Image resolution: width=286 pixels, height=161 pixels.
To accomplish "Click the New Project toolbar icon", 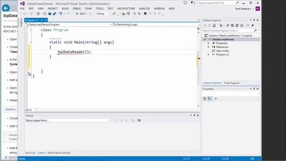I will click(x=38, y=14).
